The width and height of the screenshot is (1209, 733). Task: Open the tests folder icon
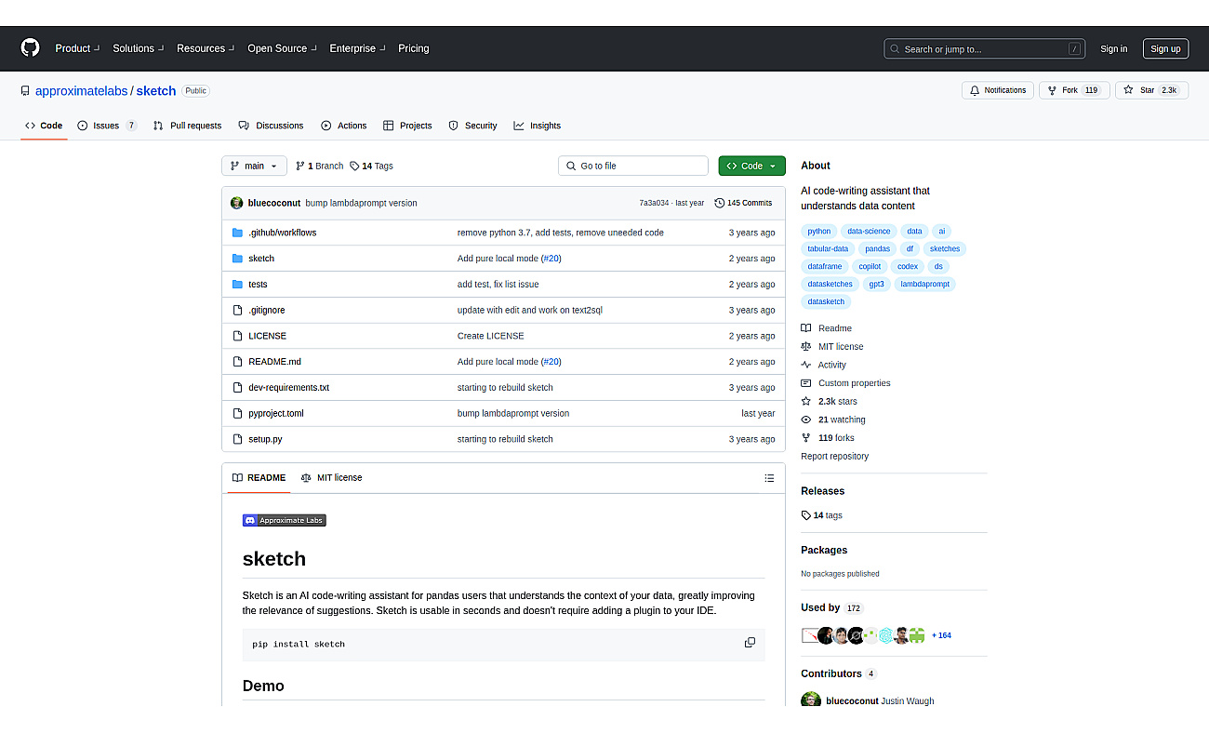238,285
